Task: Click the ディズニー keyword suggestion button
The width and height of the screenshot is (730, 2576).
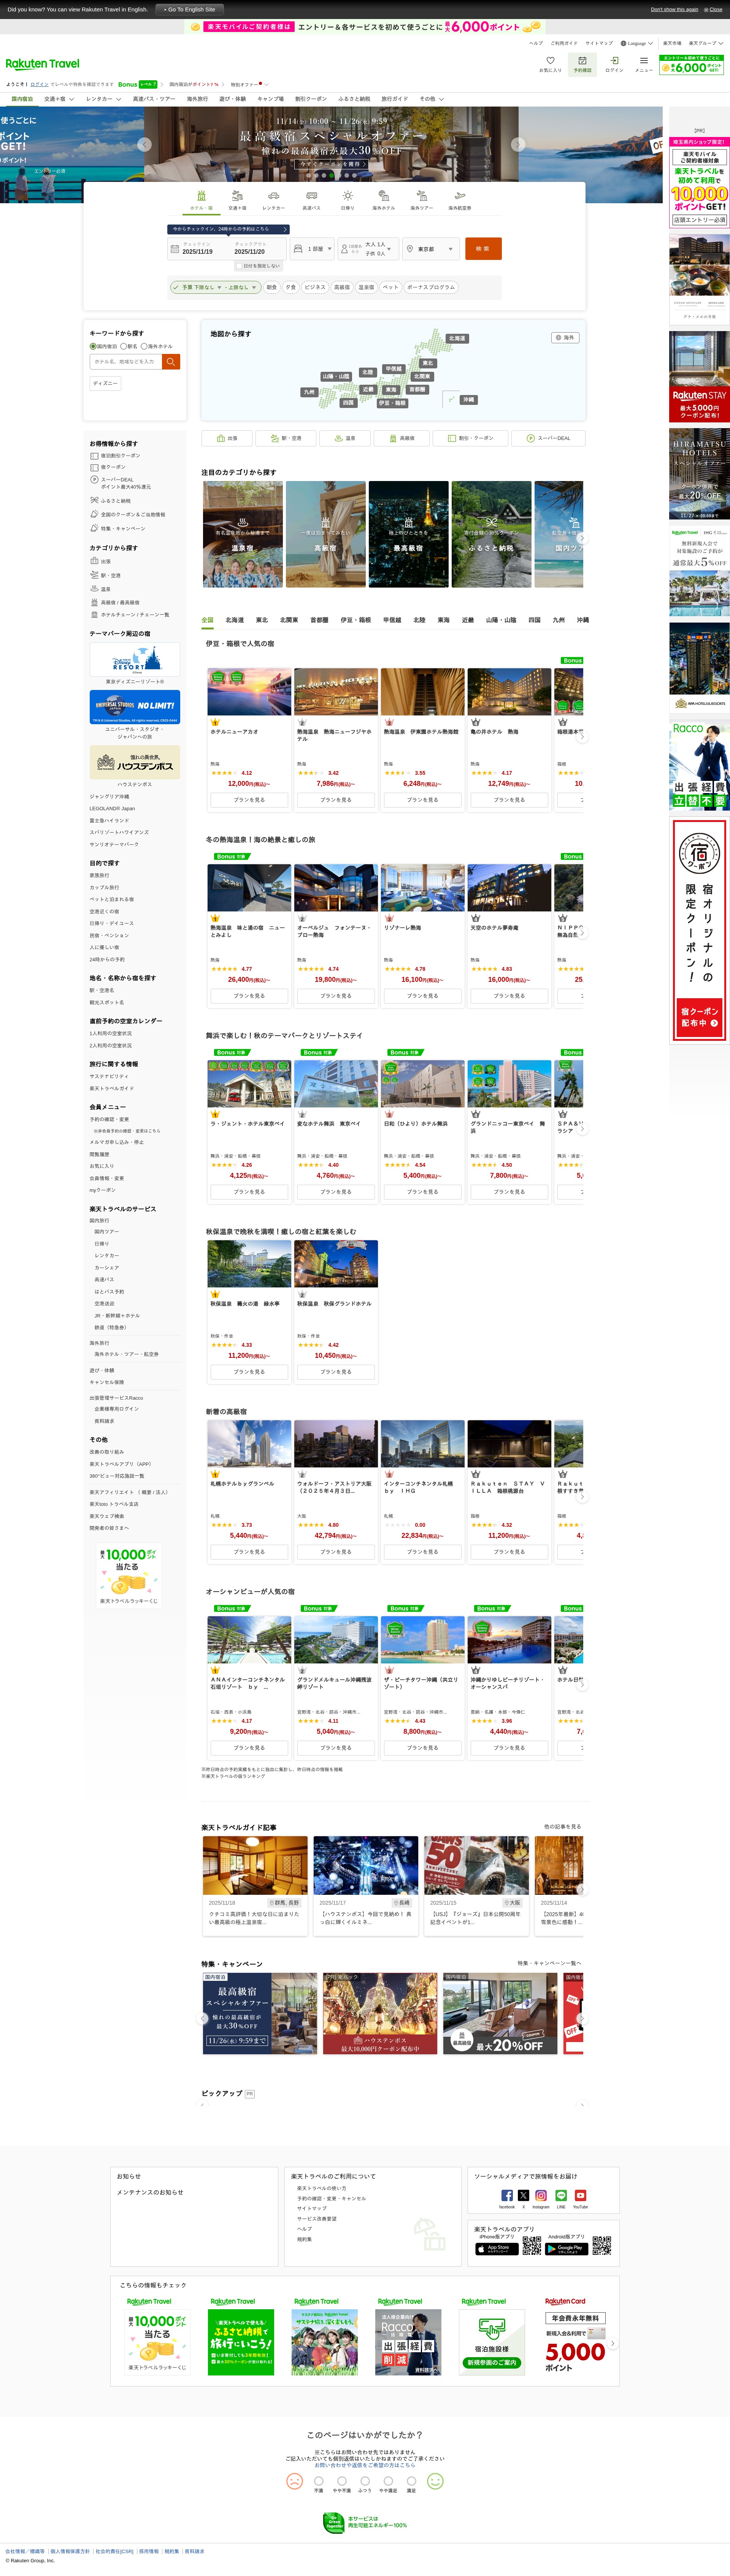Action: tap(106, 383)
